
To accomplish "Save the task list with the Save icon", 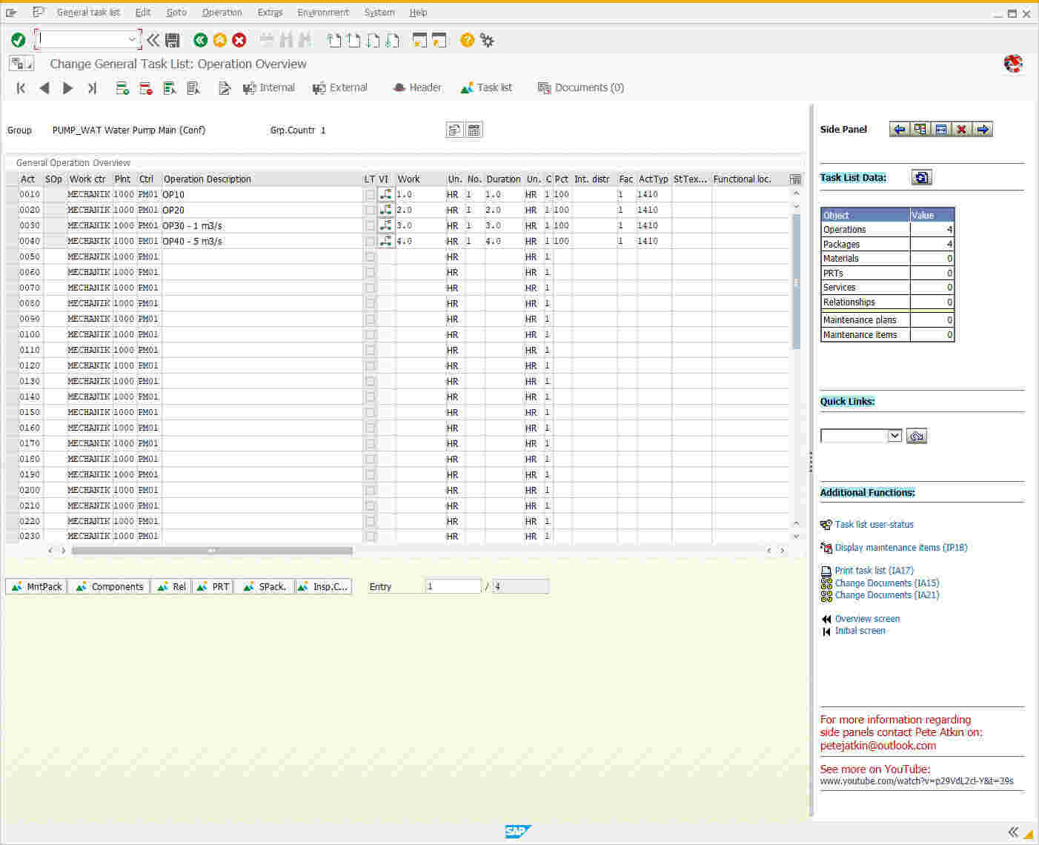I will tap(172, 40).
